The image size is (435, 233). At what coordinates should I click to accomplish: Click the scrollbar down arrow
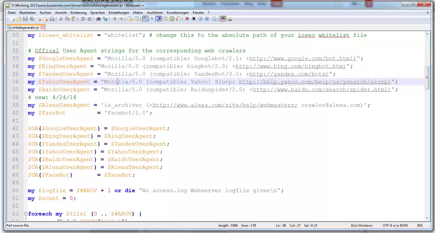click(x=427, y=219)
